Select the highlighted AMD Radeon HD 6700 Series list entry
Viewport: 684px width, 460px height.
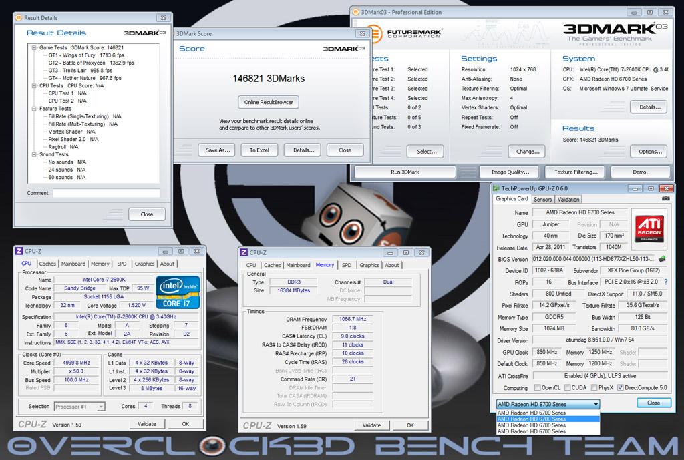coord(548,419)
